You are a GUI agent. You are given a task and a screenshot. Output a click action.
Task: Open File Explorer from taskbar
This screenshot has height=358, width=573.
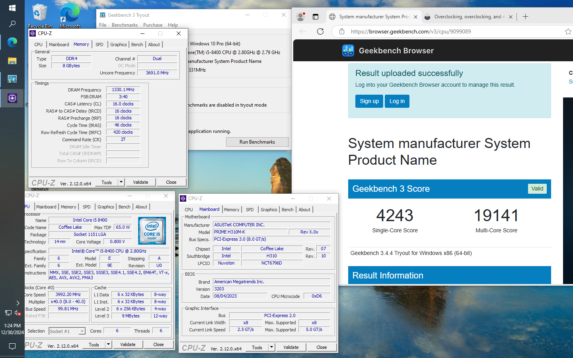point(12,60)
